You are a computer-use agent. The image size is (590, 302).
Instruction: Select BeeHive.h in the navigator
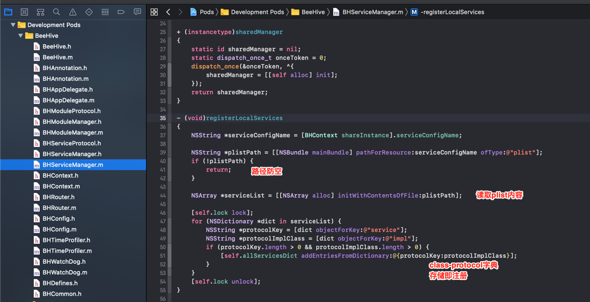57,47
